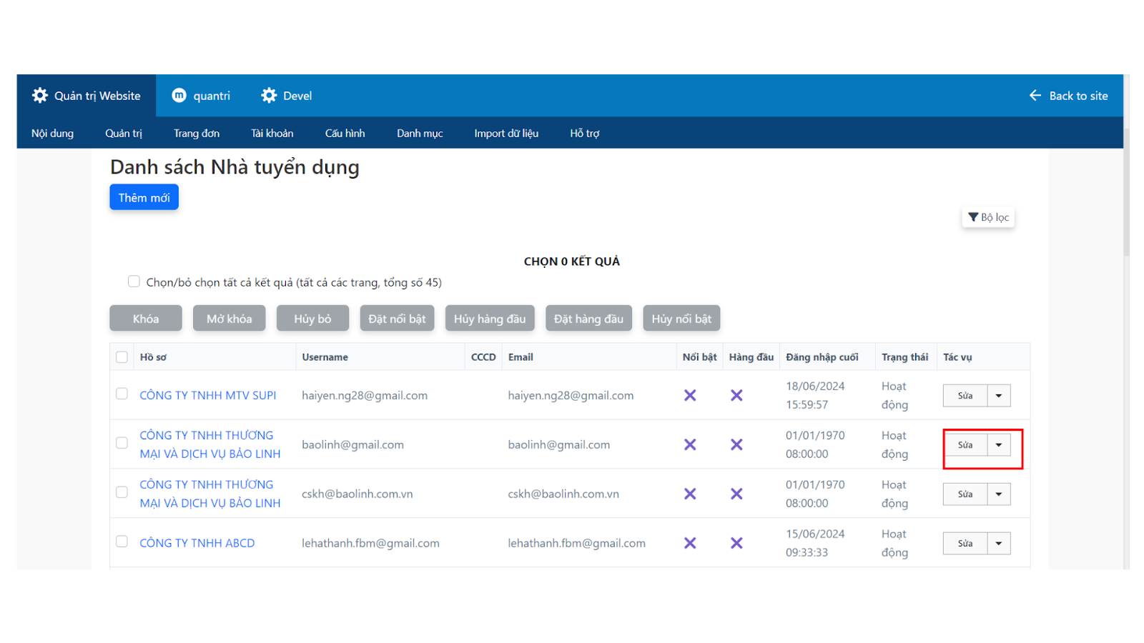Toggle the select-all results checkbox
The width and height of the screenshot is (1144, 643).
[x=134, y=281]
